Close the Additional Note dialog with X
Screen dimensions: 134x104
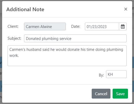126,9
